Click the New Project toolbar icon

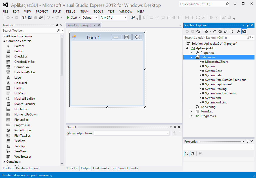click(24, 18)
